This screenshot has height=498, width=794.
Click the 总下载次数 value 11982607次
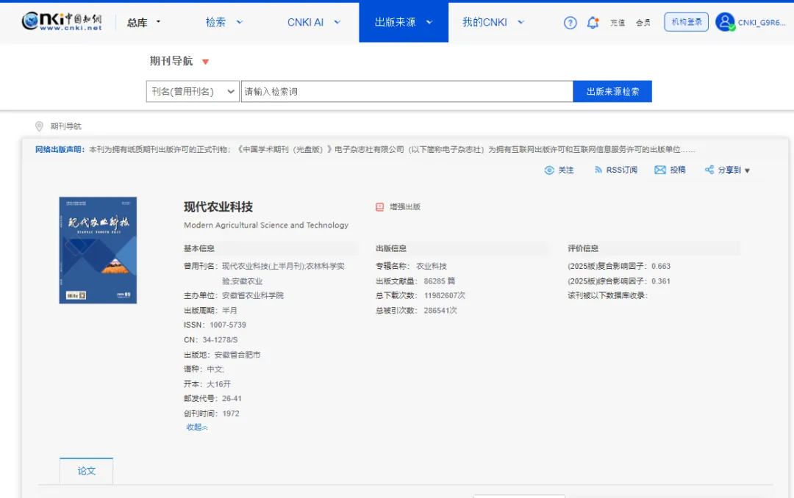point(445,295)
